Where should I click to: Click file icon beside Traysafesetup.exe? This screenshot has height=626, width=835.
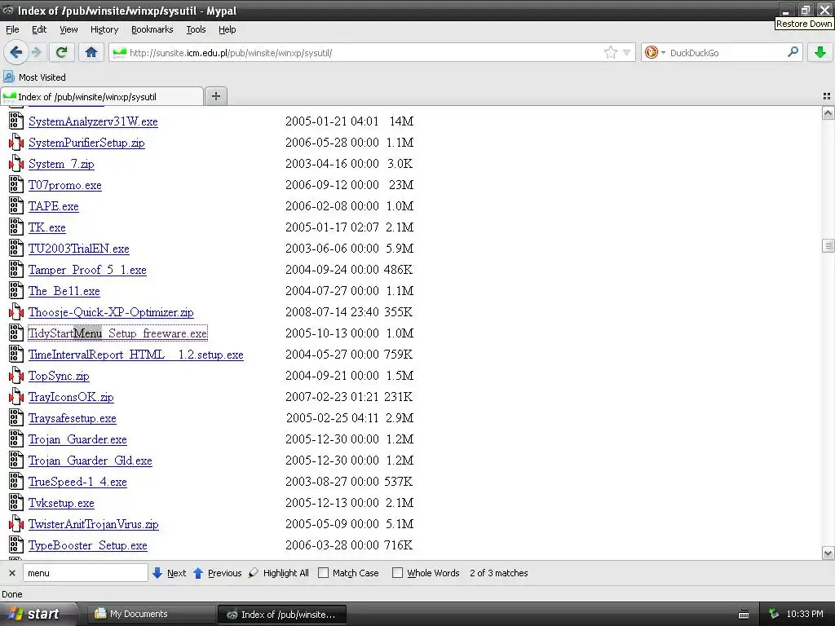16,418
